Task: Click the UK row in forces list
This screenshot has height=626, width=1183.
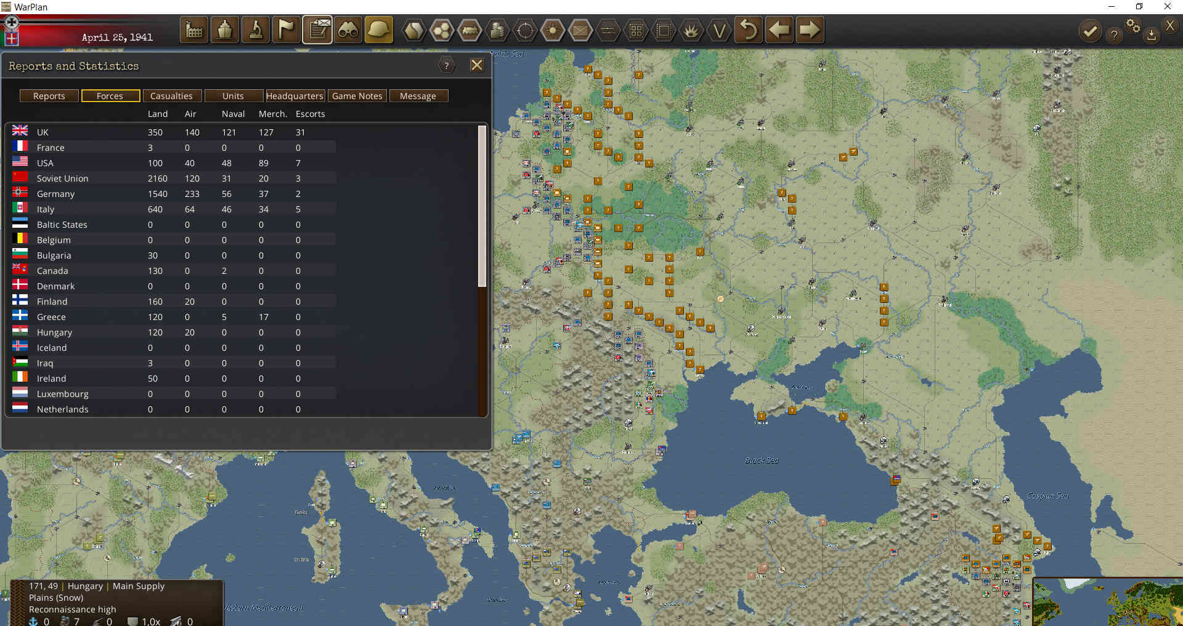Action: [174, 132]
